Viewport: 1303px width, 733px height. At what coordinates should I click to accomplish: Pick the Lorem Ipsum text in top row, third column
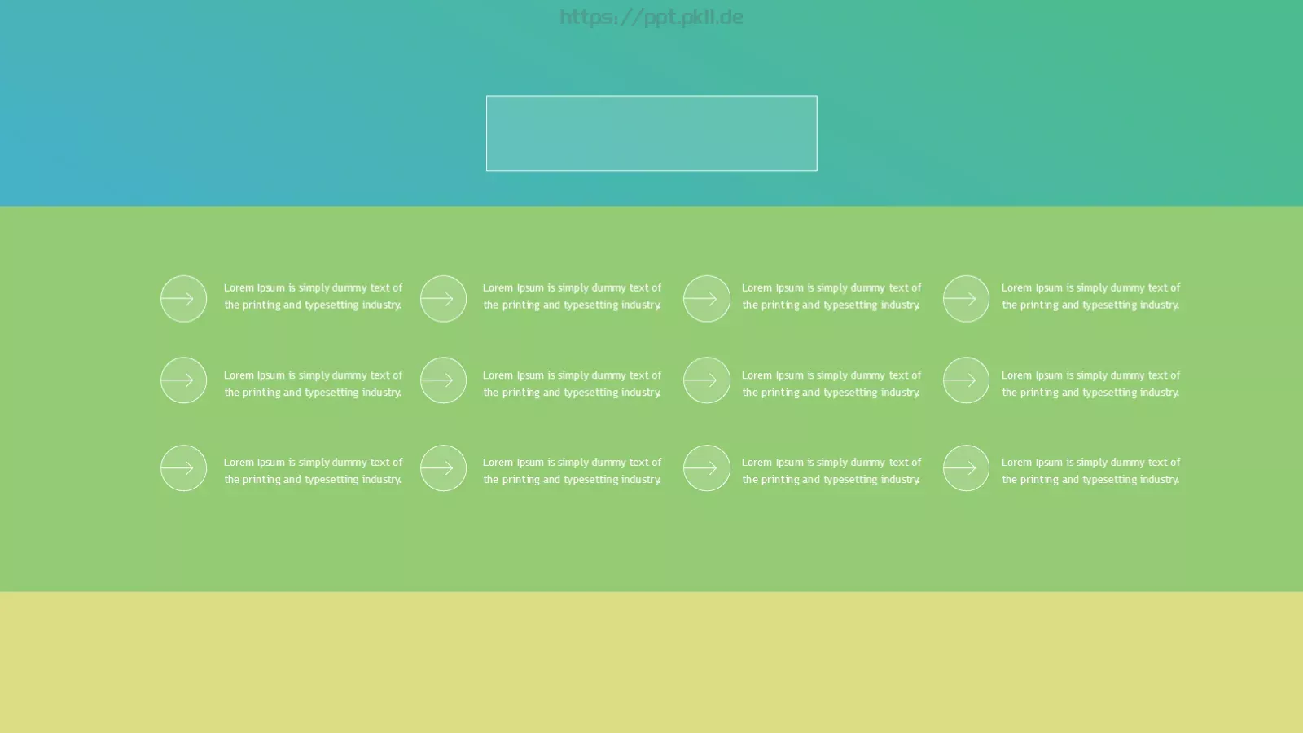(x=831, y=296)
